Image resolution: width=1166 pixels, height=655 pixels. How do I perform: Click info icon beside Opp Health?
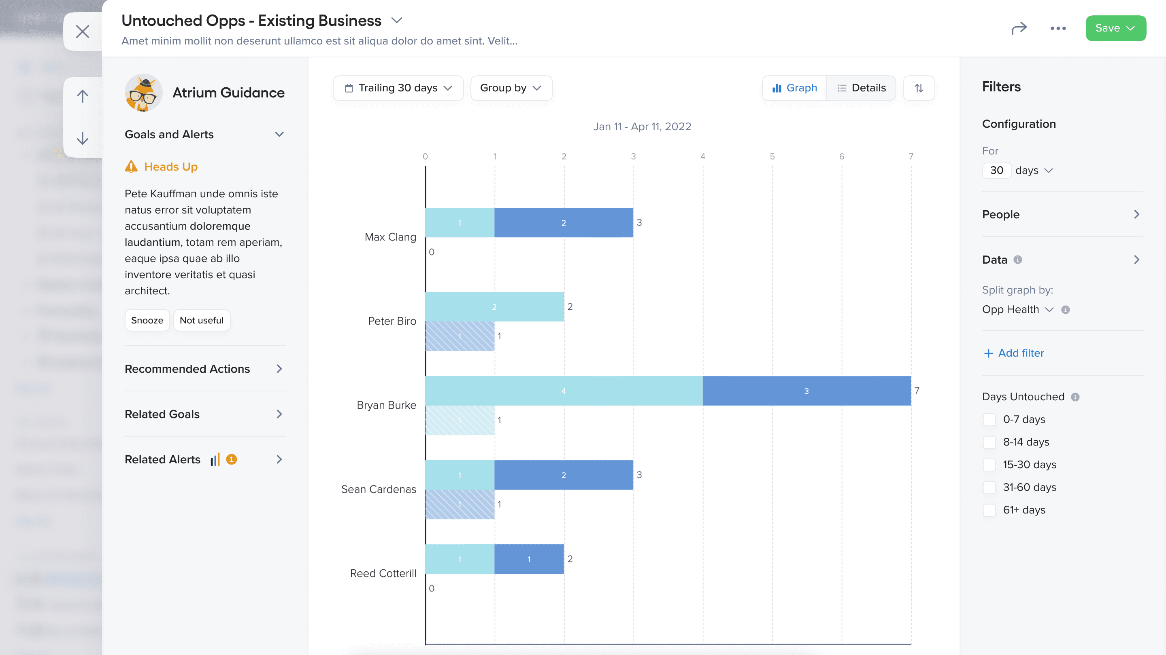pos(1066,310)
